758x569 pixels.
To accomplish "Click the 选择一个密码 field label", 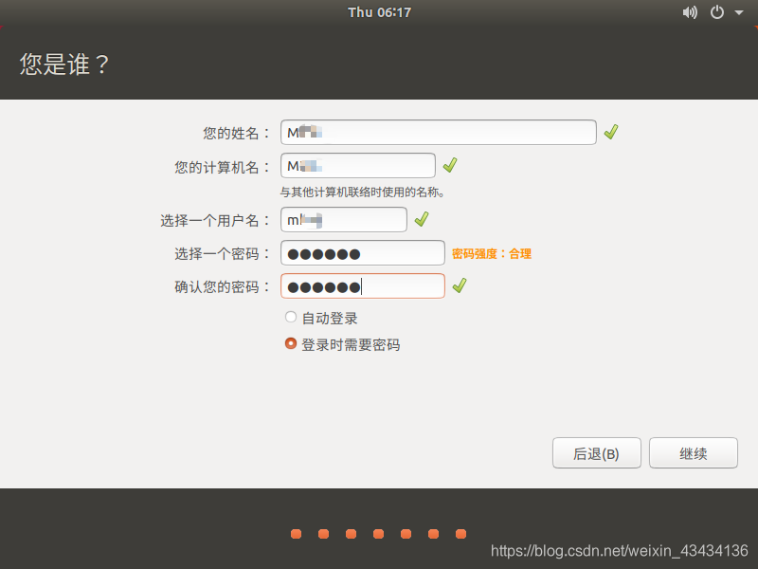I will [x=222, y=253].
